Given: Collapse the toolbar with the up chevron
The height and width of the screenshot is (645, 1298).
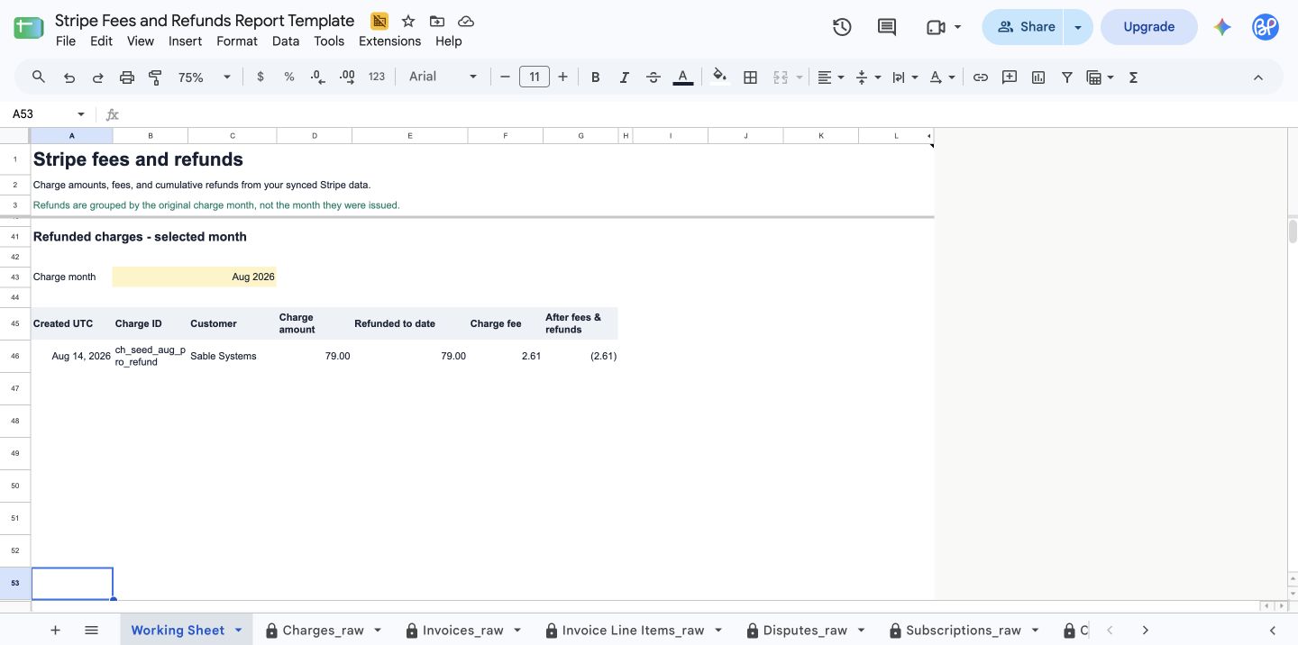Looking at the screenshot, I should click(x=1258, y=77).
